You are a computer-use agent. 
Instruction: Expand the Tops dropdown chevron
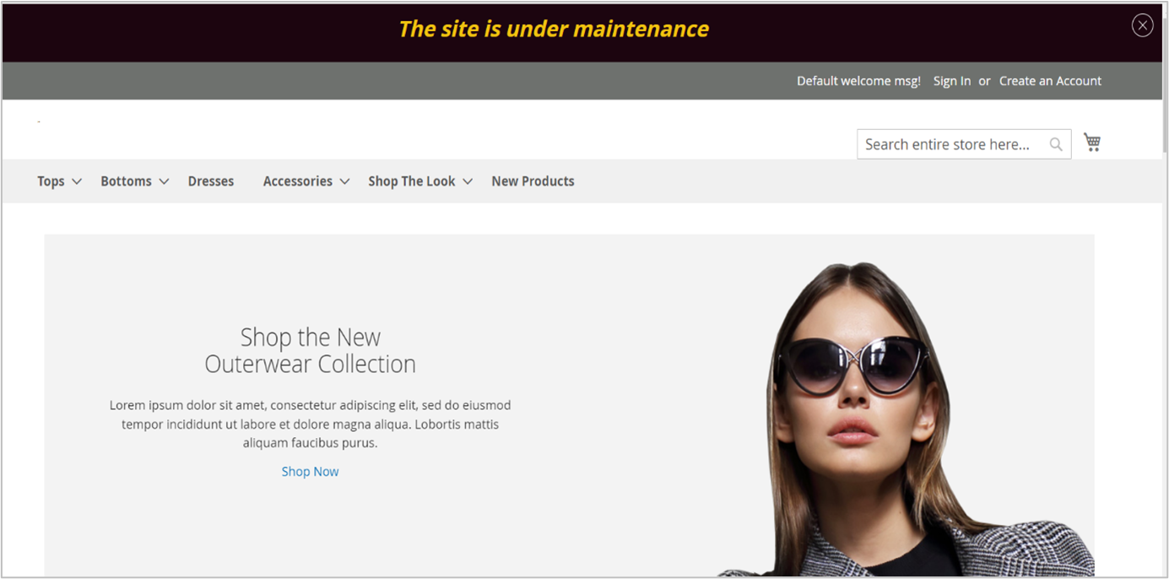76,181
